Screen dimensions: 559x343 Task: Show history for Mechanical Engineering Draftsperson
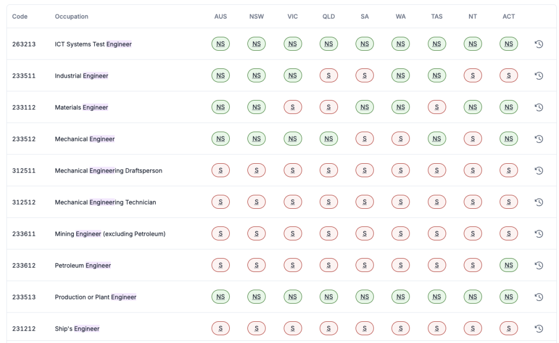point(539,170)
